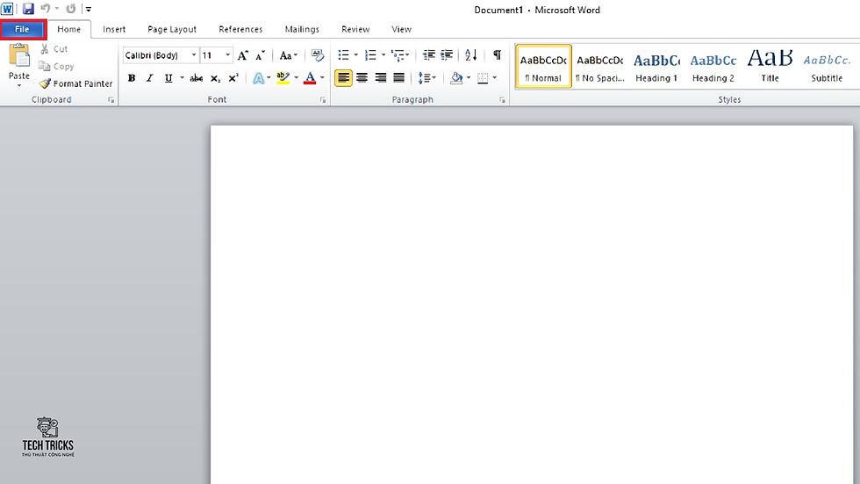
Task: Apply the Normal style
Action: tap(543, 67)
